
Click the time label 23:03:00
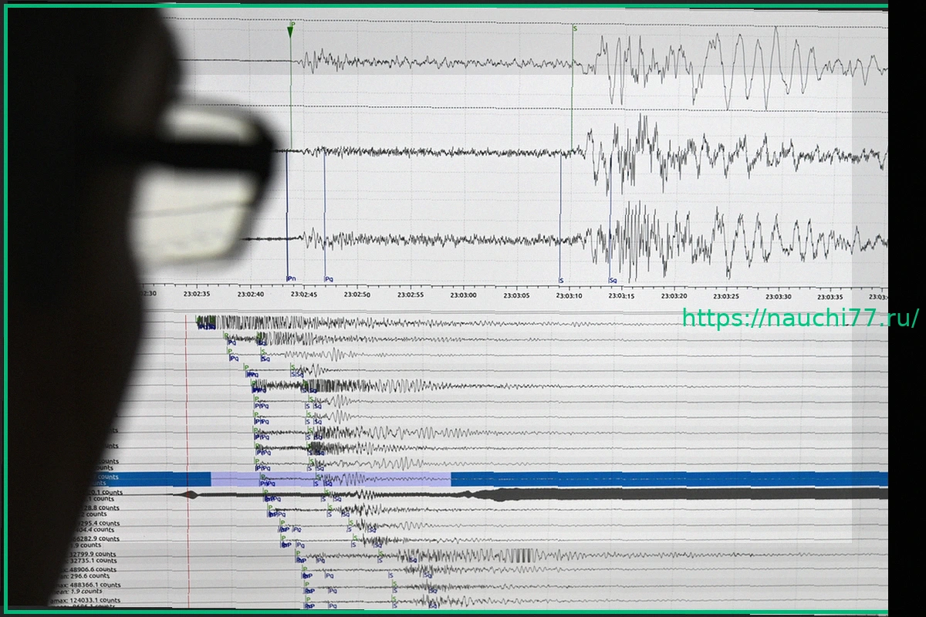[x=463, y=295]
